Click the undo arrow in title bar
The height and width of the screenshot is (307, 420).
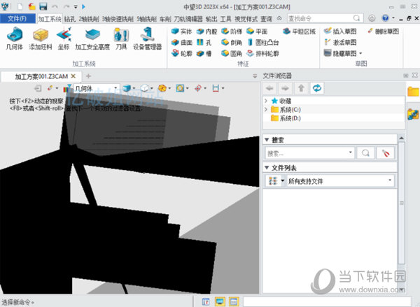(x=55, y=6)
